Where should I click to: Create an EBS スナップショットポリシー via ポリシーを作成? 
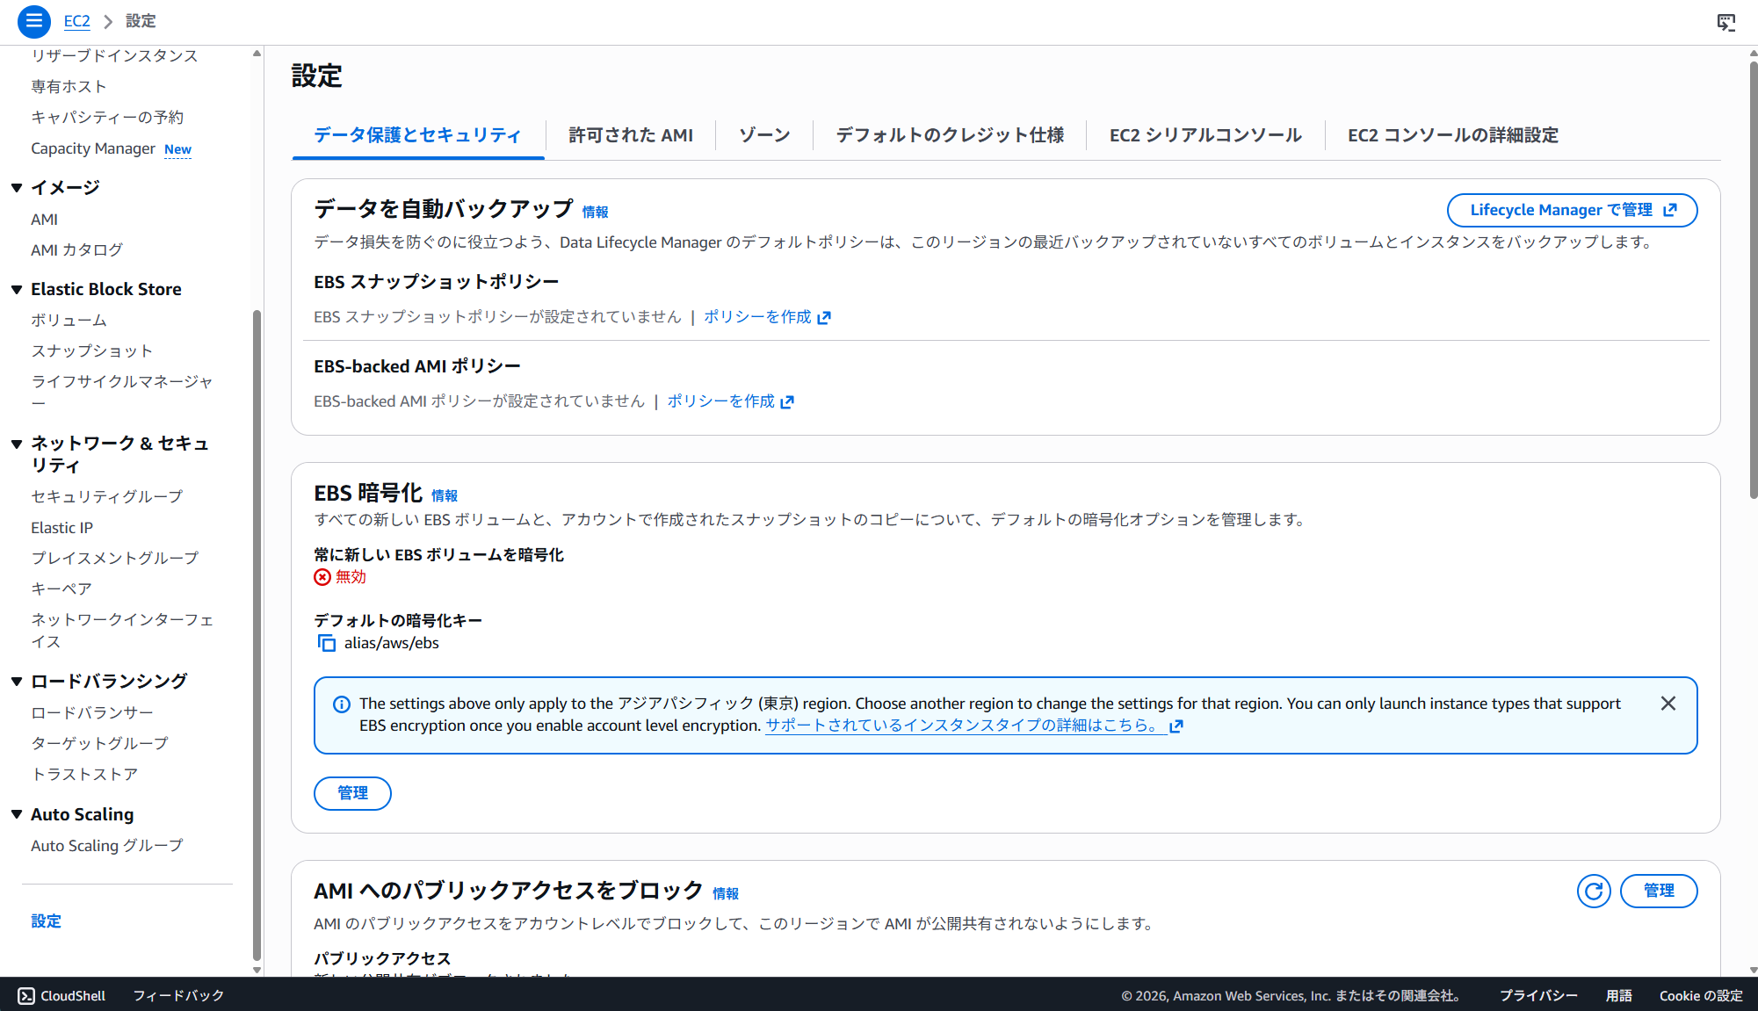pos(758,317)
